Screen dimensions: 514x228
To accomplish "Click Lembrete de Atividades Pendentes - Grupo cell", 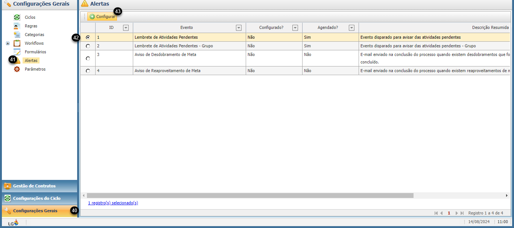I will click(189, 46).
